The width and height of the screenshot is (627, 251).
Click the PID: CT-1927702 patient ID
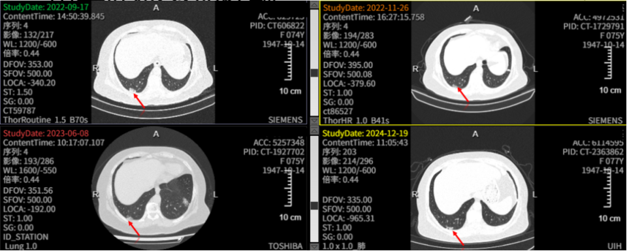[274, 152]
